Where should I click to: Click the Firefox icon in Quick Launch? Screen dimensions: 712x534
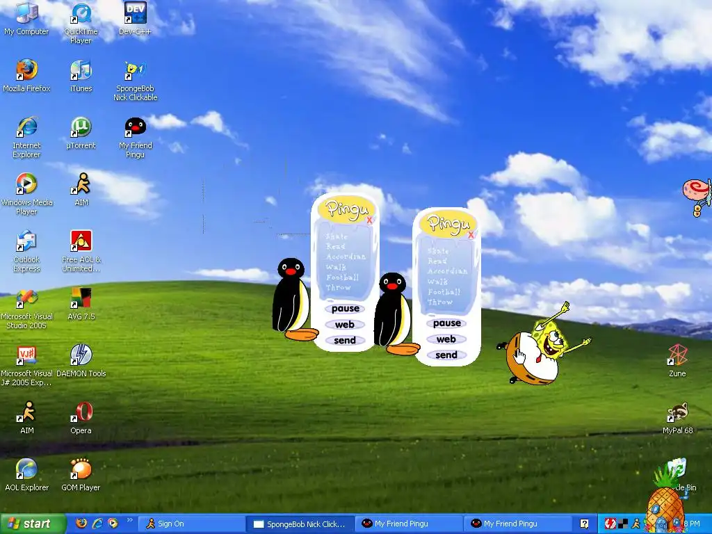[81, 523]
